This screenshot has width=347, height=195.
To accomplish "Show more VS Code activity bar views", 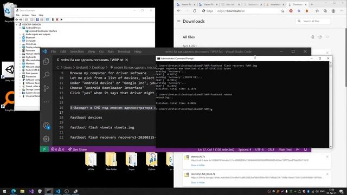I will [x=46, y=102].
